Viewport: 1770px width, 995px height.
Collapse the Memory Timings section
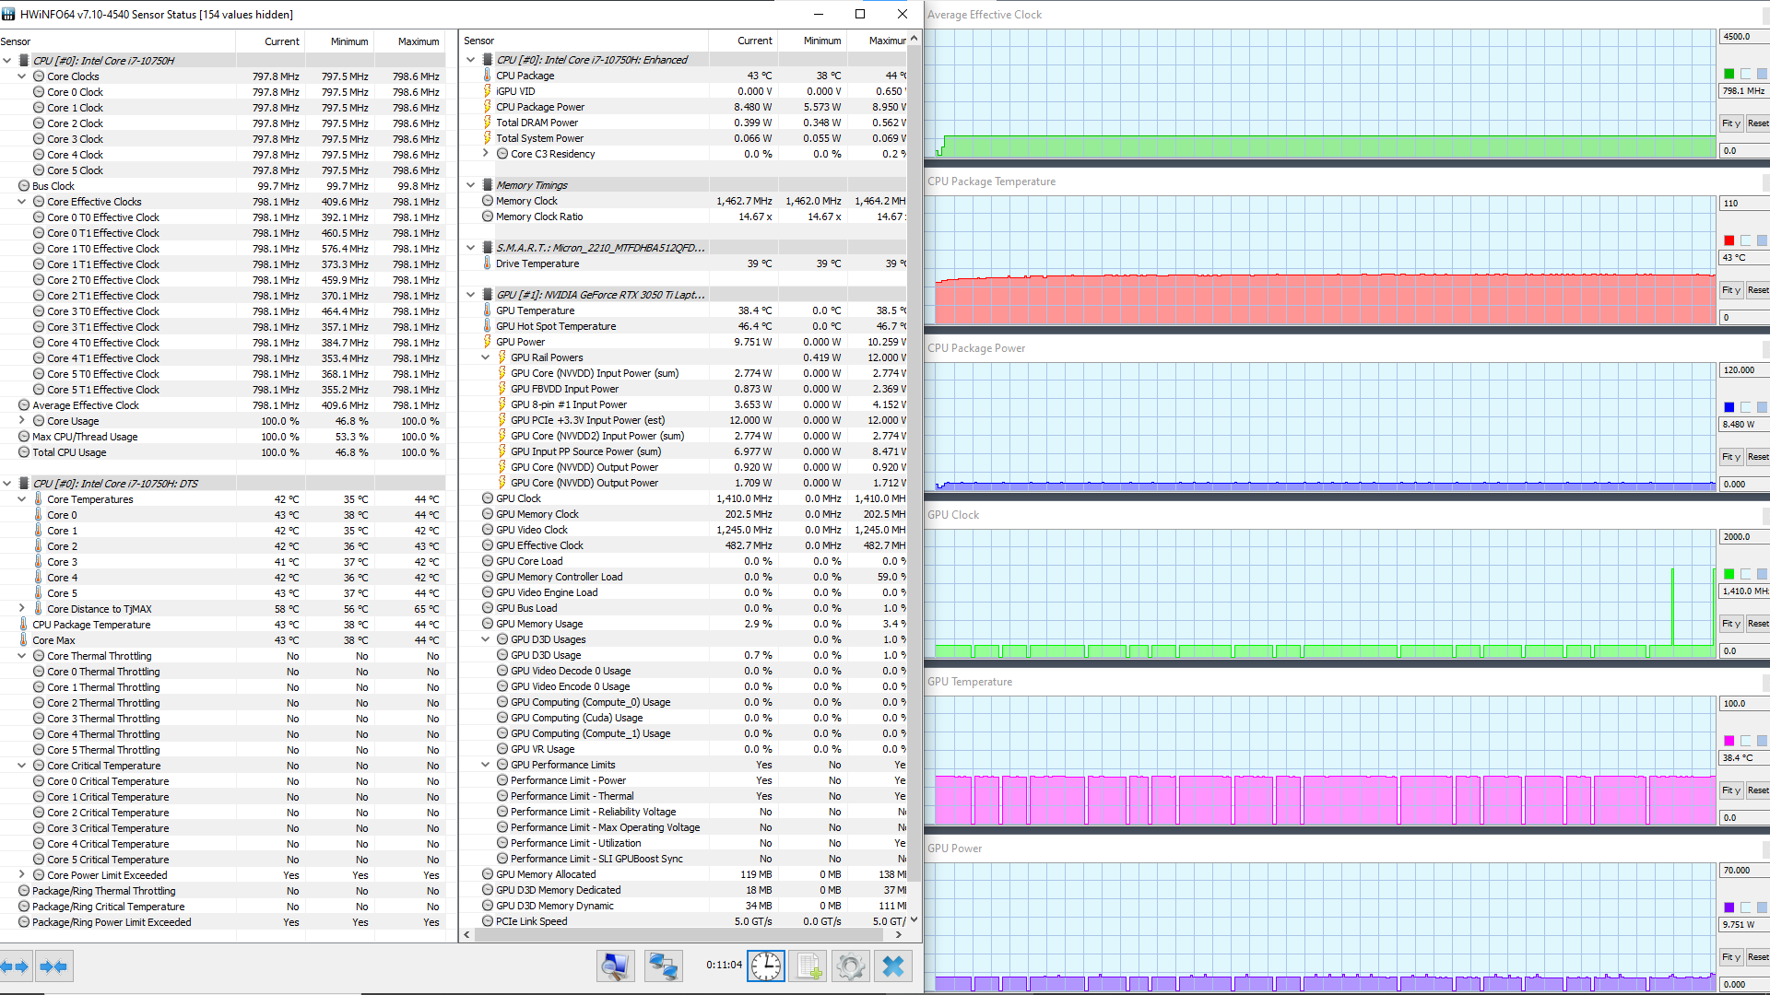pyautogui.click(x=471, y=185)
